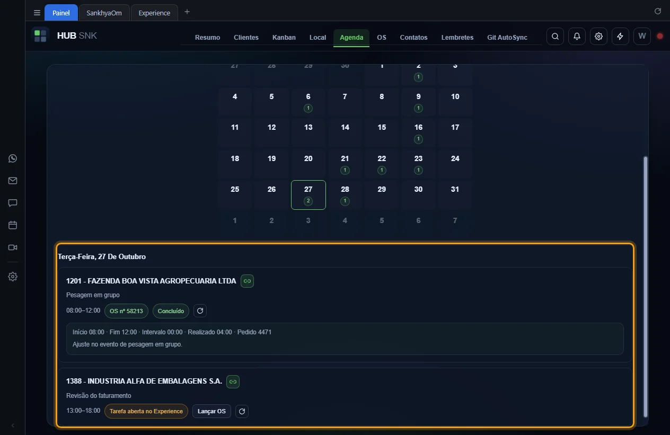This screenshot has height=435, width=670.
Task: Open link icon for Fazenda Boa Vista
Action: (x=247, y=281)
